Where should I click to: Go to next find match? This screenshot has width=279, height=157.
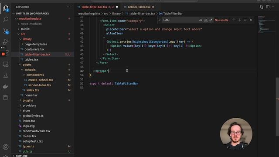pos(239,20)
